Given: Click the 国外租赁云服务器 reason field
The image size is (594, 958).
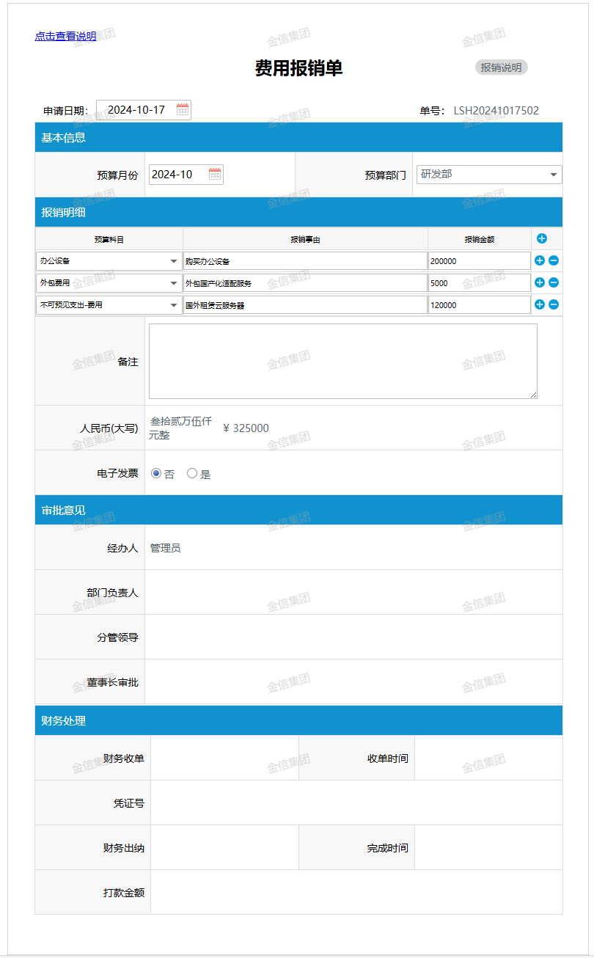Looking at the screenshot, I should click(305, 305).
